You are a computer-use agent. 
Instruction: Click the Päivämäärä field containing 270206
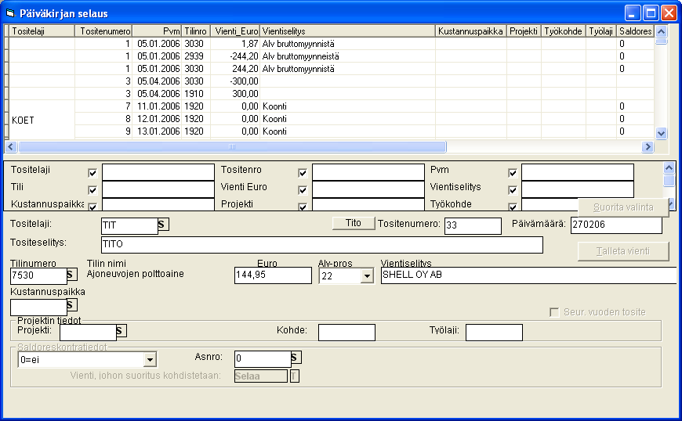(x=616, y=225)
